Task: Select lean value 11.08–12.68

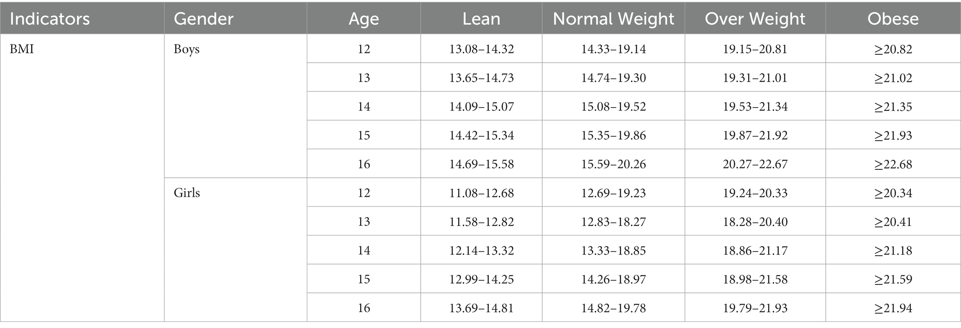Action: pos(481,193)
